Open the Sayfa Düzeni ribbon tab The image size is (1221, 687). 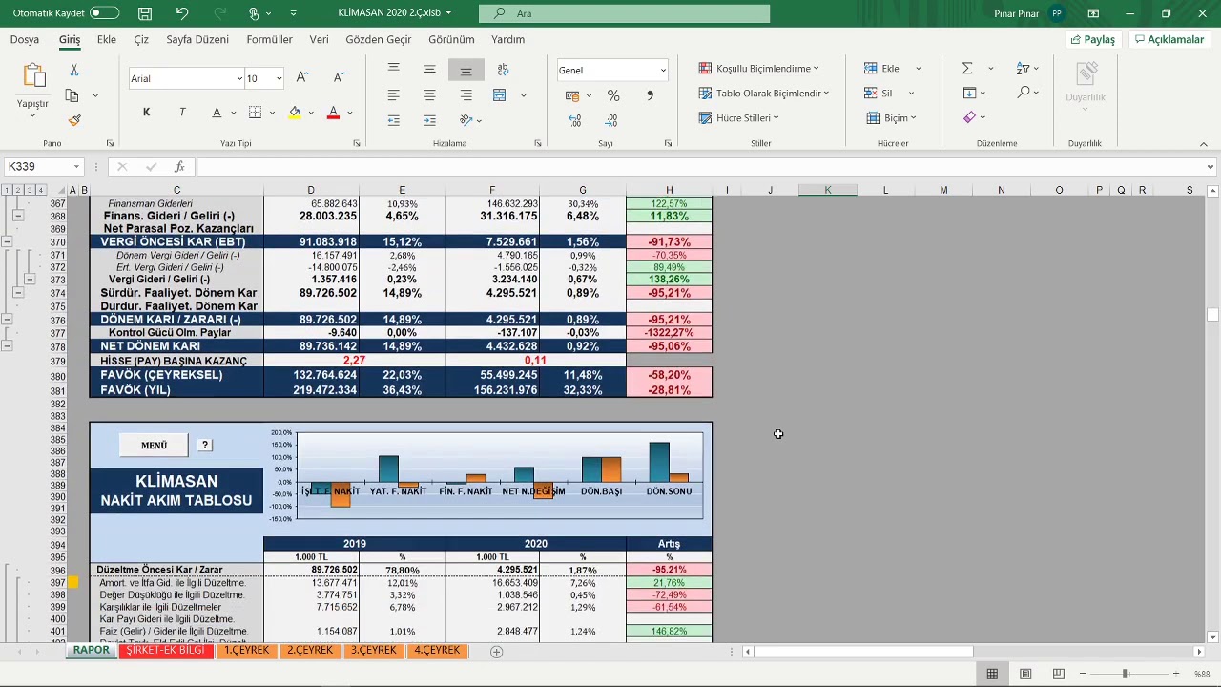coord(197,39)
